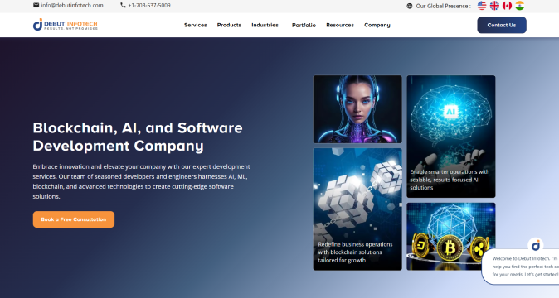559x298 pixels.
Task: Click 'Redefine business operations' caption text
Action: point(355,252)
